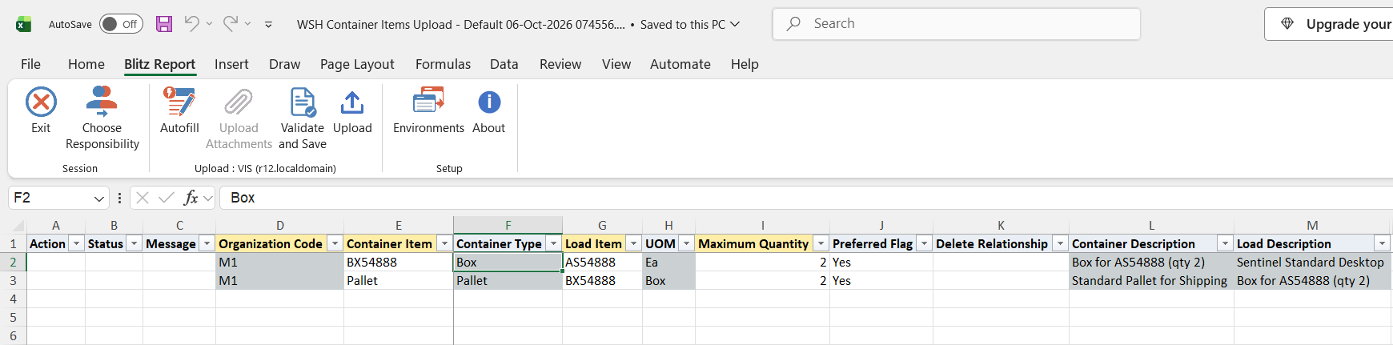Image resolution: width=1393 pixels, height=345 pixels.
Task: Open the File tab
Action: 30,64
